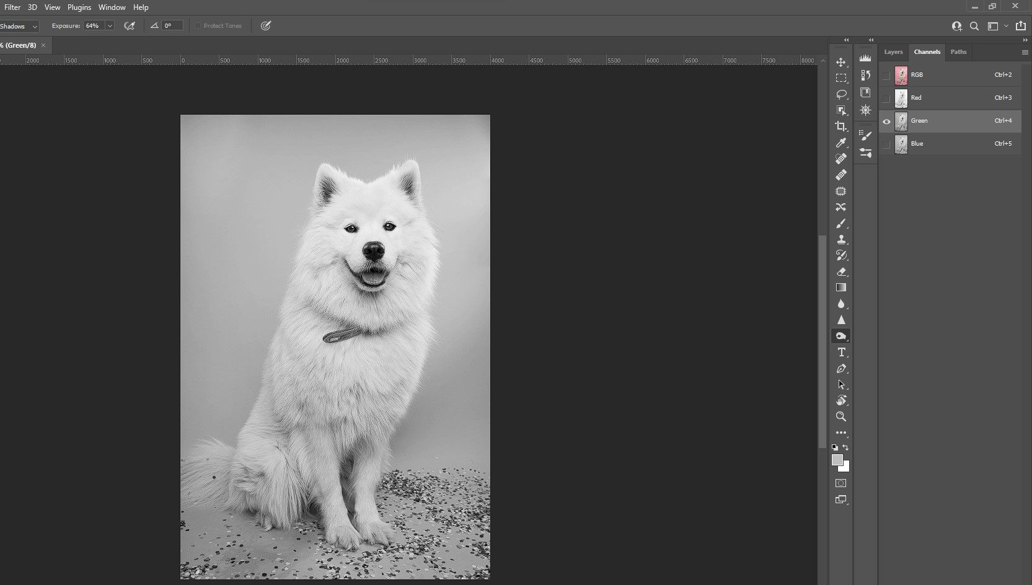This screenshot has width=1032, height=585.
Task: Select the Horizontal Type tool
Action: [841, 352]
